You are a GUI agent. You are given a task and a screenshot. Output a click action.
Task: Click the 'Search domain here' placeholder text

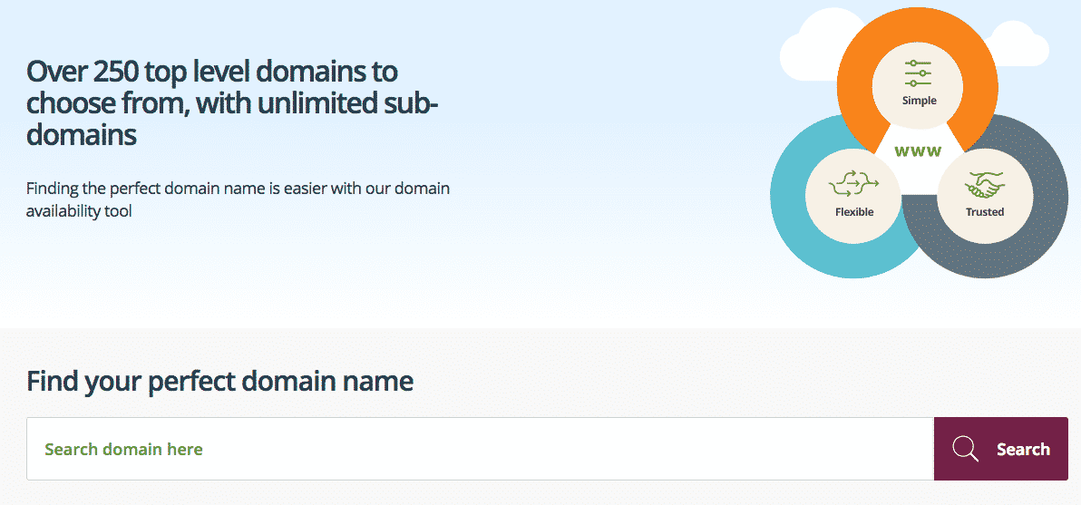click(x=123, y=450)
